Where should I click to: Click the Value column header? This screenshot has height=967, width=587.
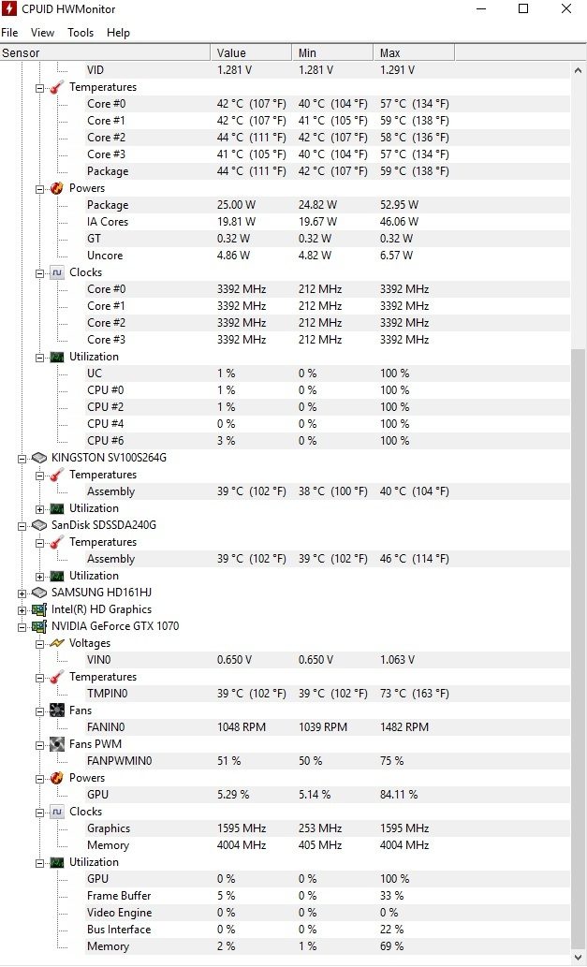click(x=251, y=53)
